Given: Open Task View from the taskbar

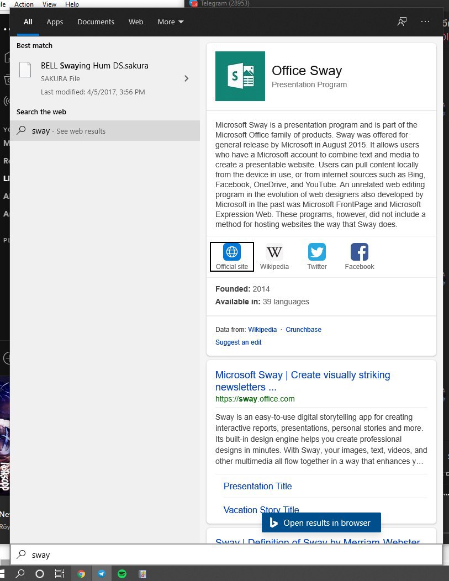Looking at the screenshot, I should click(x=60, y=574).
